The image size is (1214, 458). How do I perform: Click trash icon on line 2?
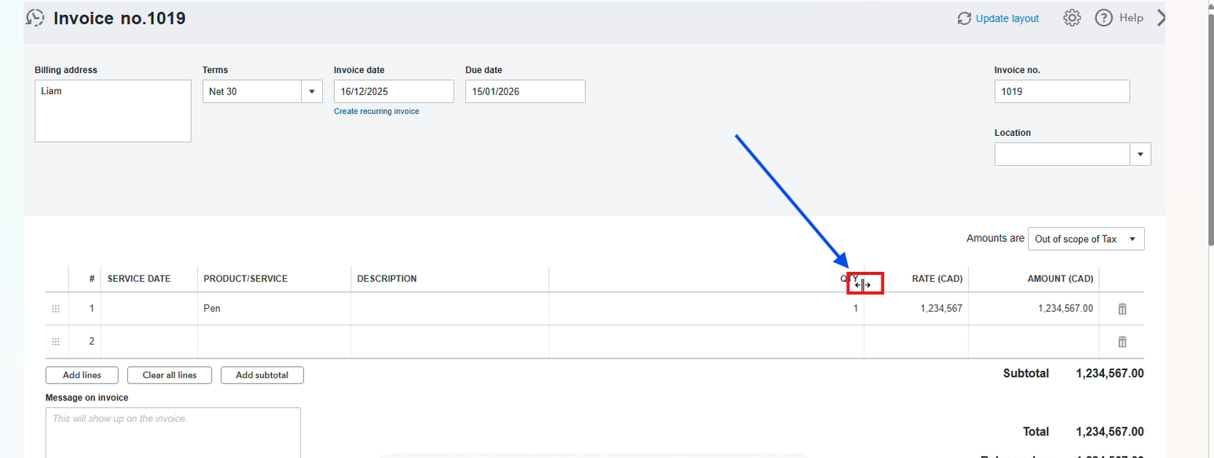click(1122, 342)
